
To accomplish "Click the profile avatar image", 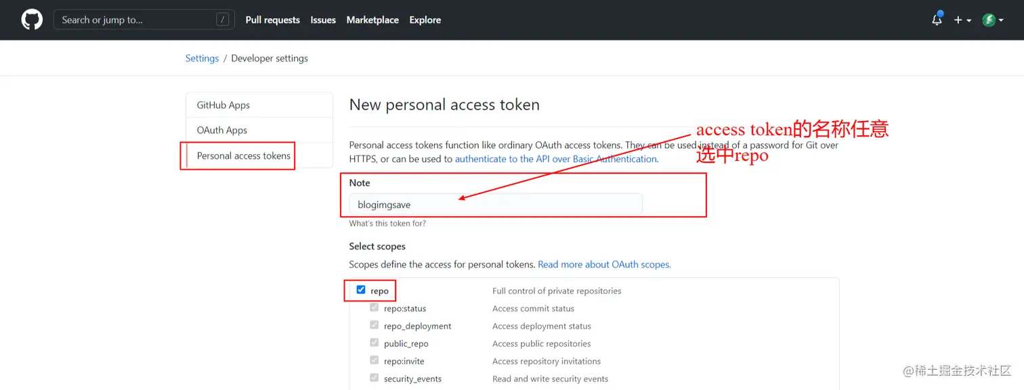I will pyautogui.click(x=989, y=20).
